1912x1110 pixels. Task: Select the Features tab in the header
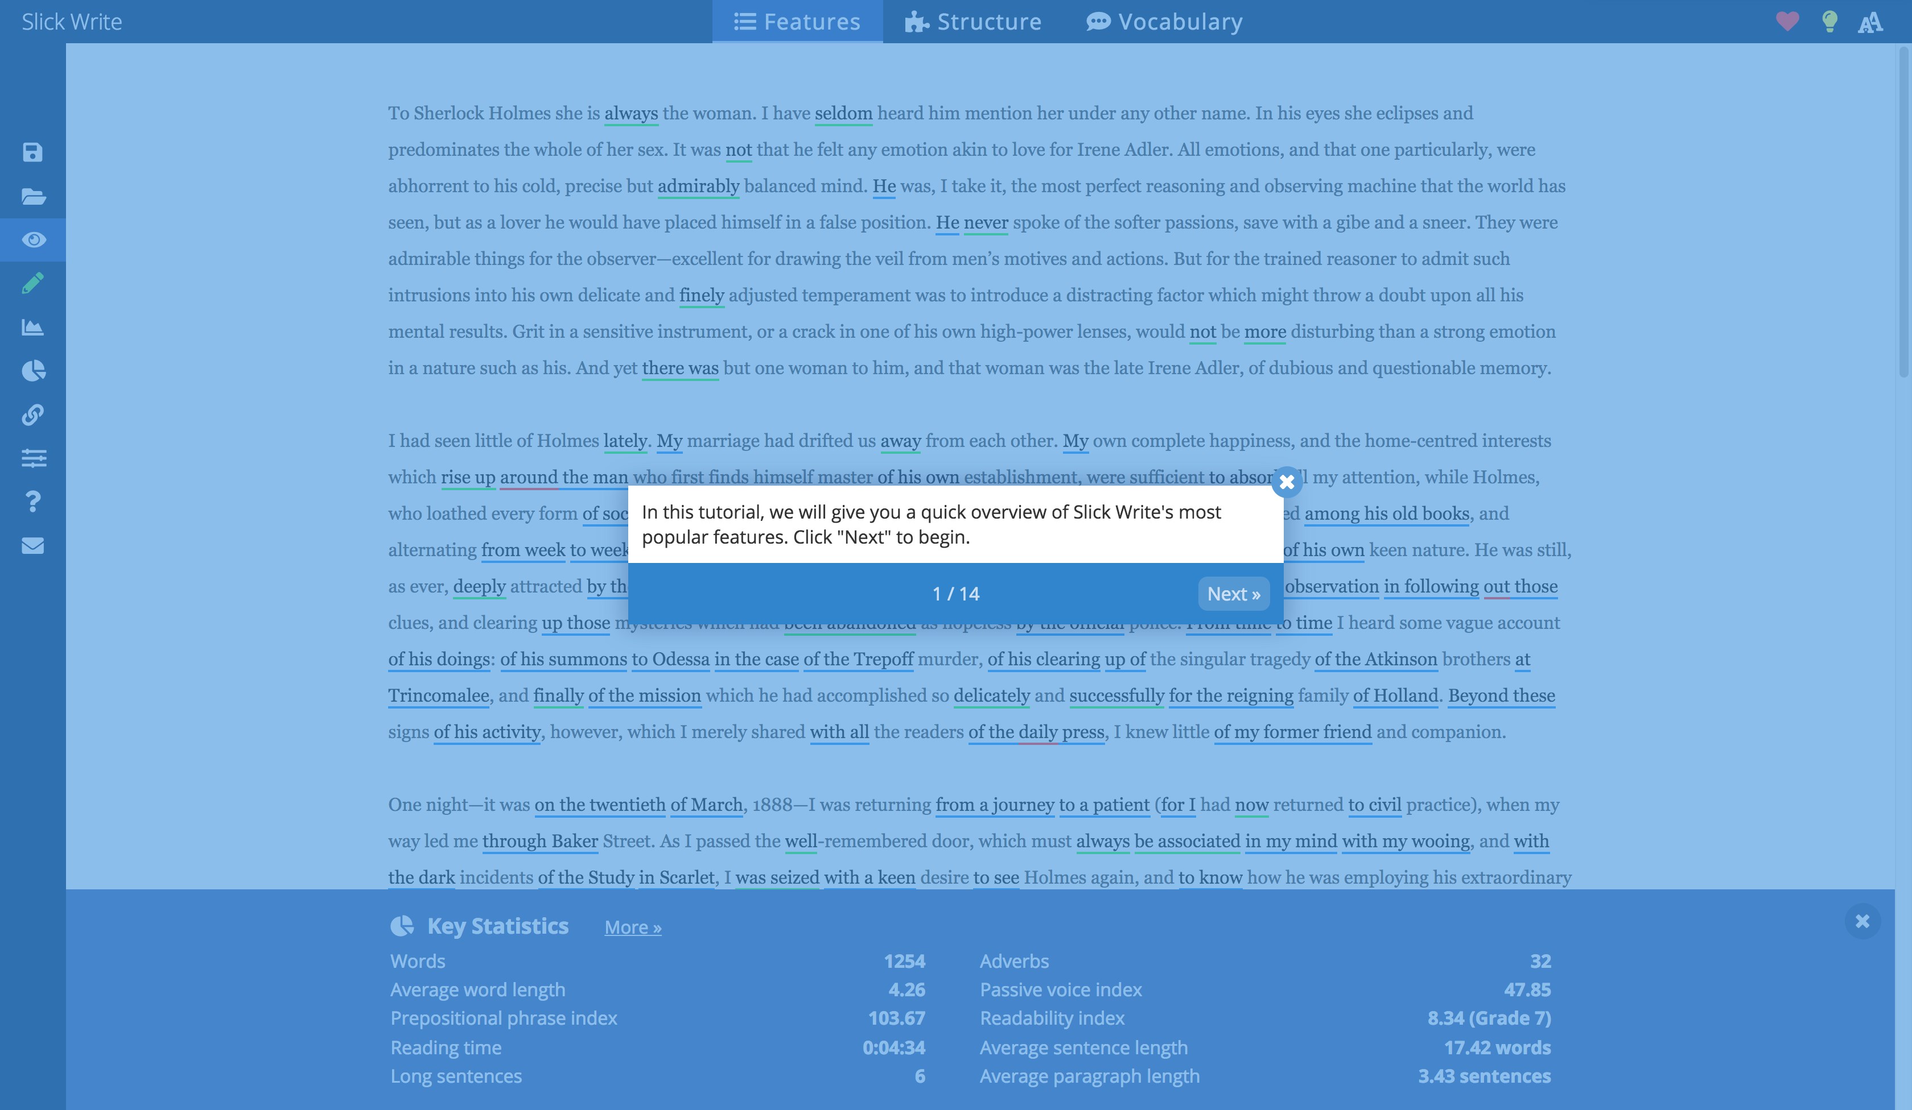coord(795,21)
